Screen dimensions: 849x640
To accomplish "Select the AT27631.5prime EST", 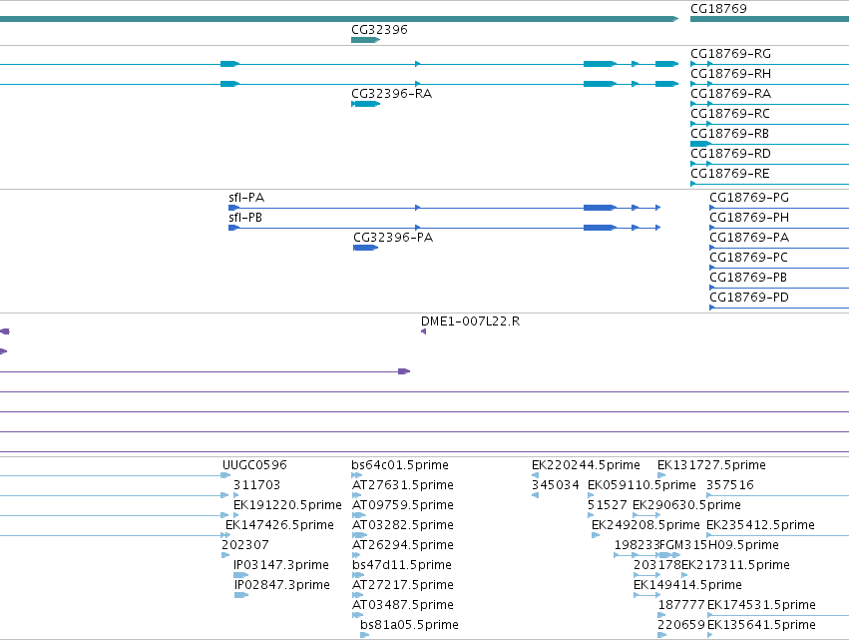I will pyautogui.click(x=403, y=485).
